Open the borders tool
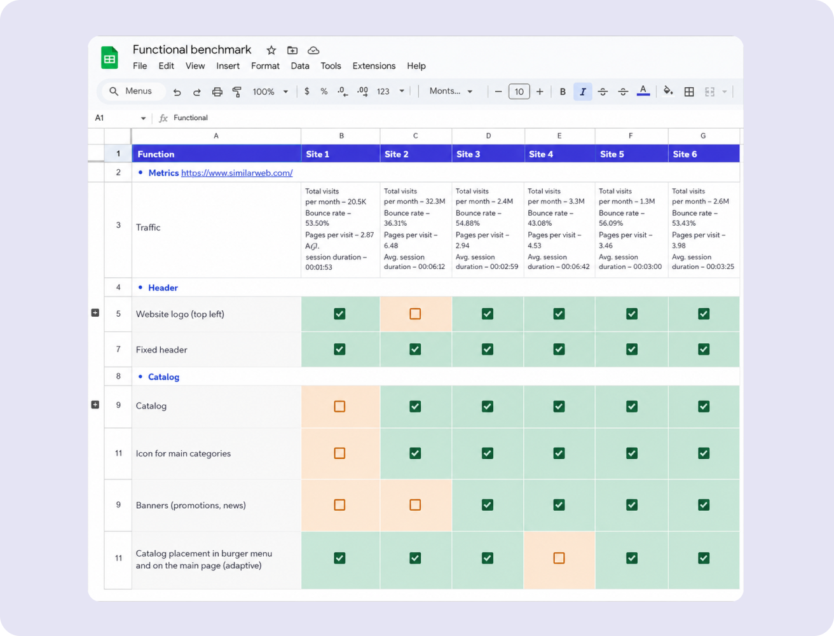The image size is (834, 636). 689,92
